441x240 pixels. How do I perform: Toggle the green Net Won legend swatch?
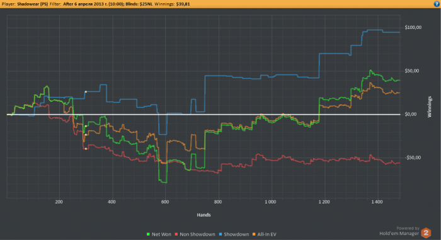click(x=148, y=234)
